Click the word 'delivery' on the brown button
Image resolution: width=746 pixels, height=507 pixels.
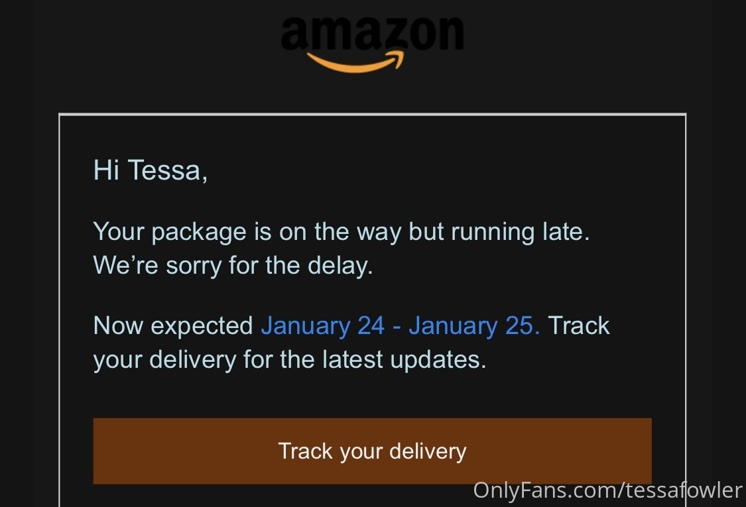[x=428, y=451]
